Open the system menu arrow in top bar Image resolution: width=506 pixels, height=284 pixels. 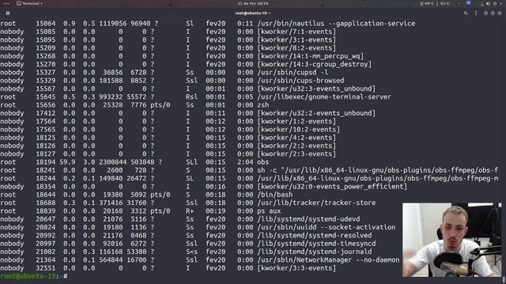point(501,3)
